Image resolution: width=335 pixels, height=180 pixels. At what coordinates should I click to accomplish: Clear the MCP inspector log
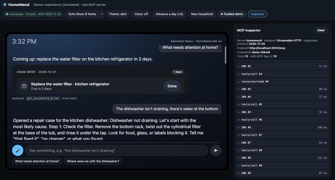321,30
